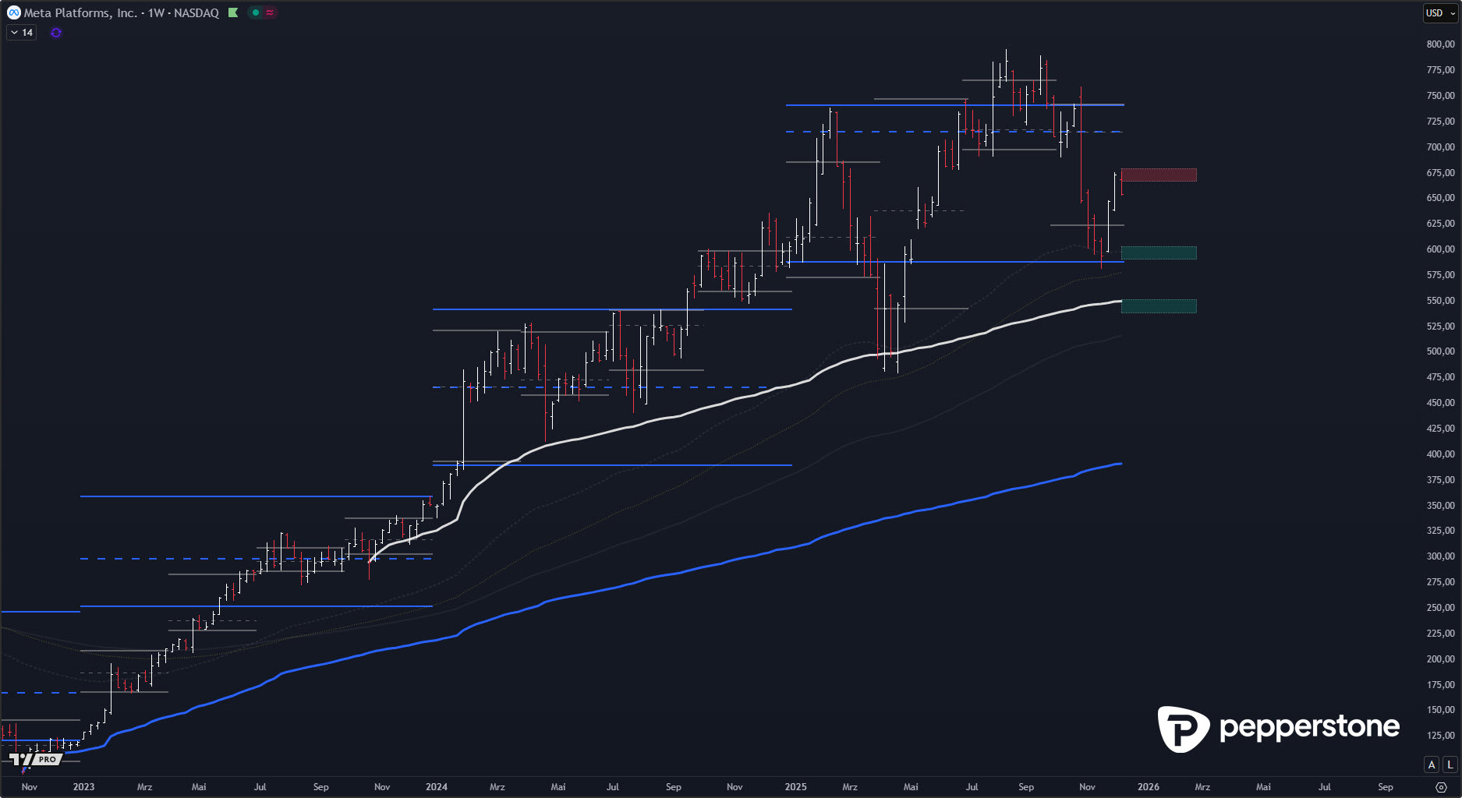Click the 2025 label on time axis
This screenshot has width=1462, height=798.
coord(796,787)
